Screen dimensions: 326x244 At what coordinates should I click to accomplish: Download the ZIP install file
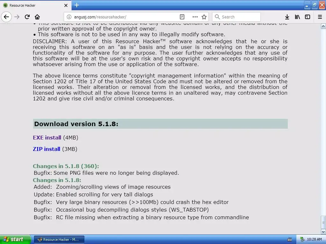(x=46, y=149)
